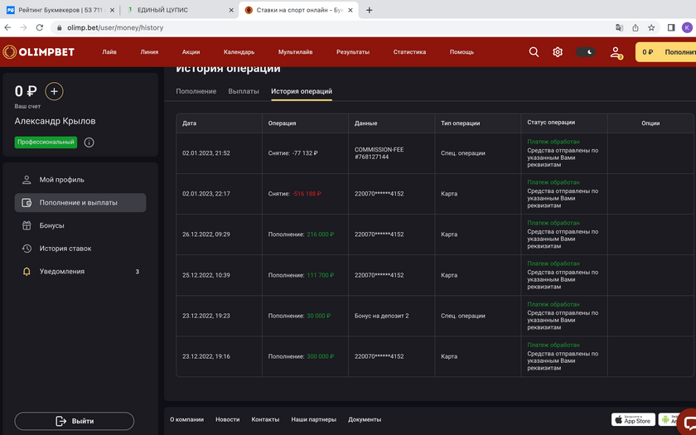This screenshot has width=696, height=435.
Task: Click the -516 188 ₽ withdrawal amount
Action: tap(307, 194)
